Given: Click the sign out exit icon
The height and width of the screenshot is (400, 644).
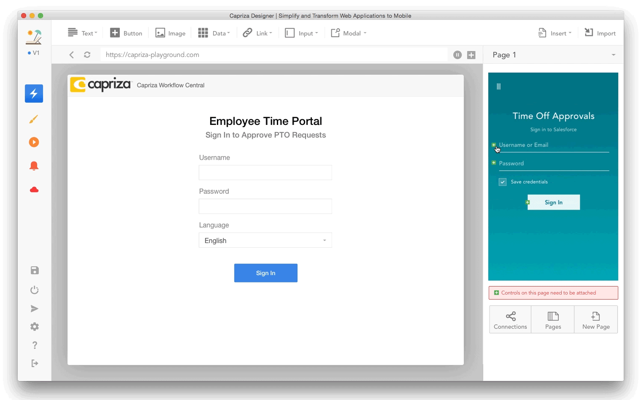Looking at the screenshot, I should (35, 363).
